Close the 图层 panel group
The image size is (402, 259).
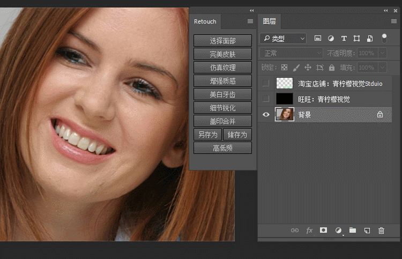pyautogui.click(x=396, y=11)
